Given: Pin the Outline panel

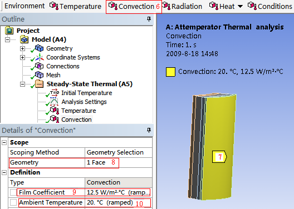Looking at the screenshot, I should [149, 19].
